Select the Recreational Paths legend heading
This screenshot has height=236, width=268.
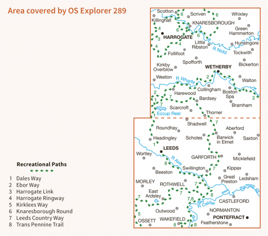(x=41, y=164)
